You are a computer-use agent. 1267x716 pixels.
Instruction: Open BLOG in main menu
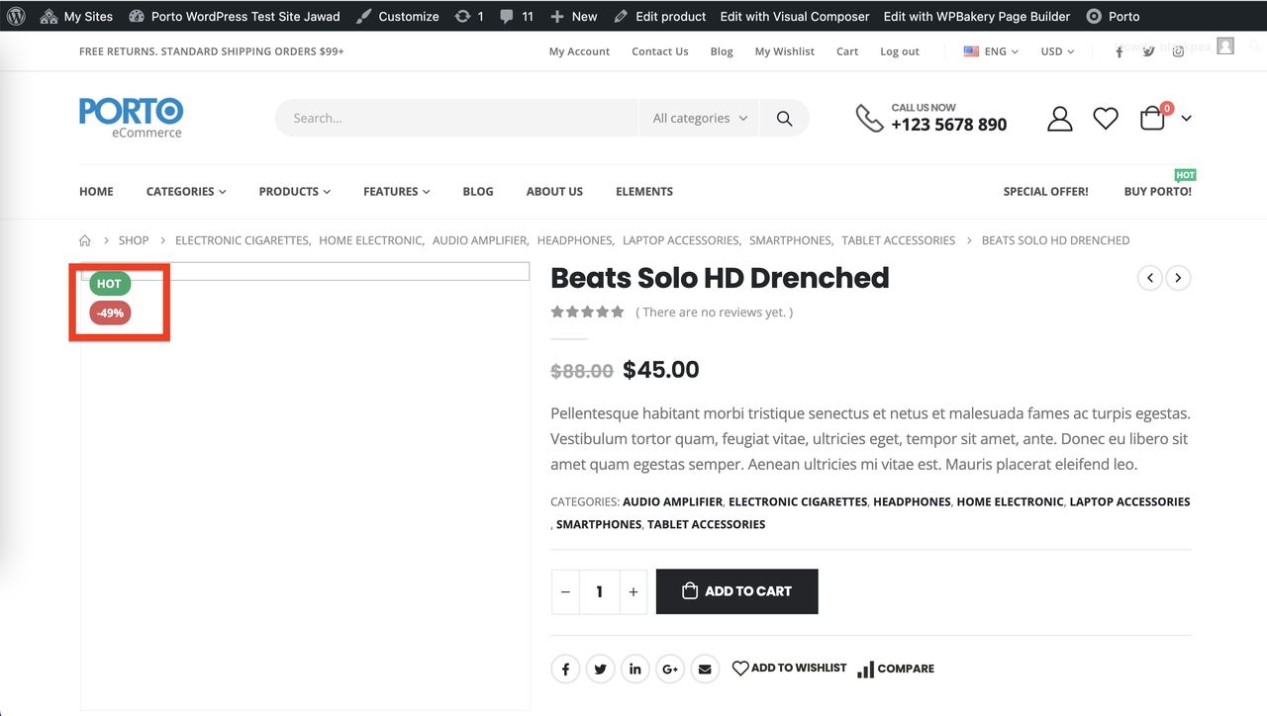coord(478,192)
